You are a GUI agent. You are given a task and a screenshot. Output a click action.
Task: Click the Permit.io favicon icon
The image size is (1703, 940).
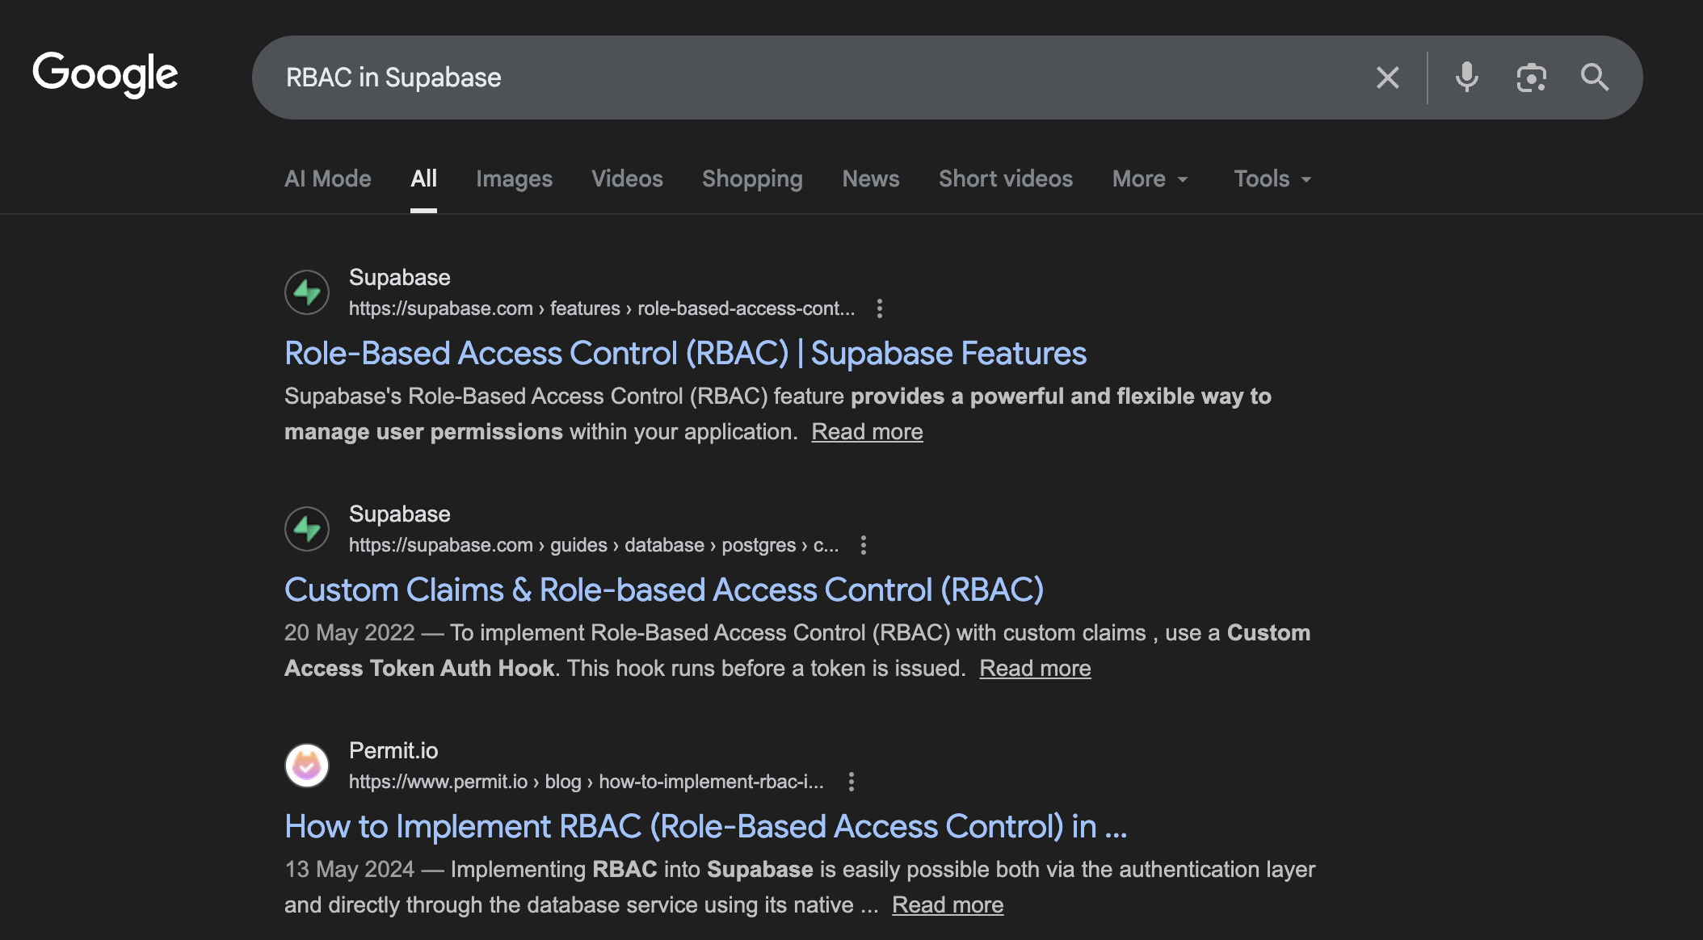[x=307, y=766]
